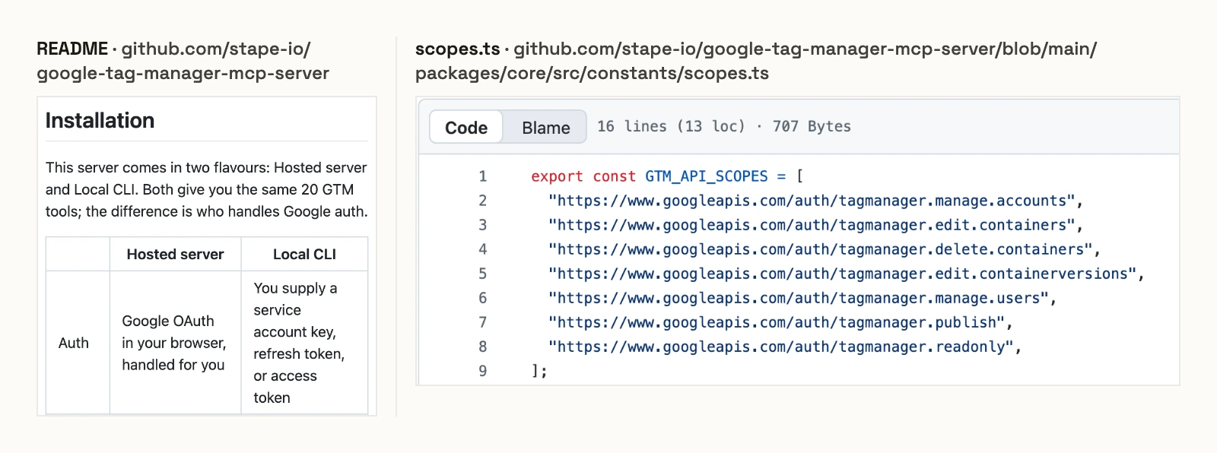This screenshot has height=453, width=1217.
Task: Click line number 1 in scopes.ts
Action: pos(482,176)
